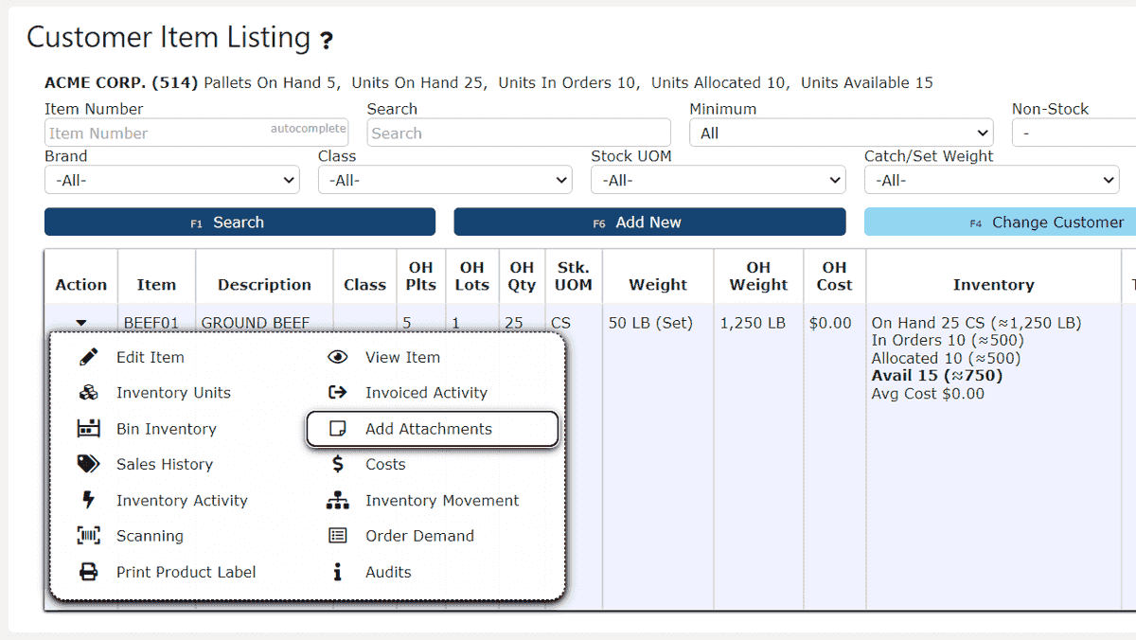Screen dimensions: 1136x640
Task: Open the Minimum dropdown
Action: pos(842,133)
